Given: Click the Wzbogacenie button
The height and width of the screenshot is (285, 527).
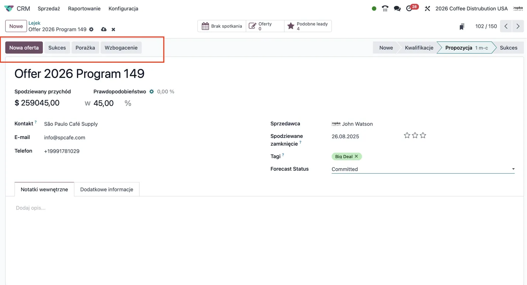Looking at the screenshot, I should coord(121,48).
